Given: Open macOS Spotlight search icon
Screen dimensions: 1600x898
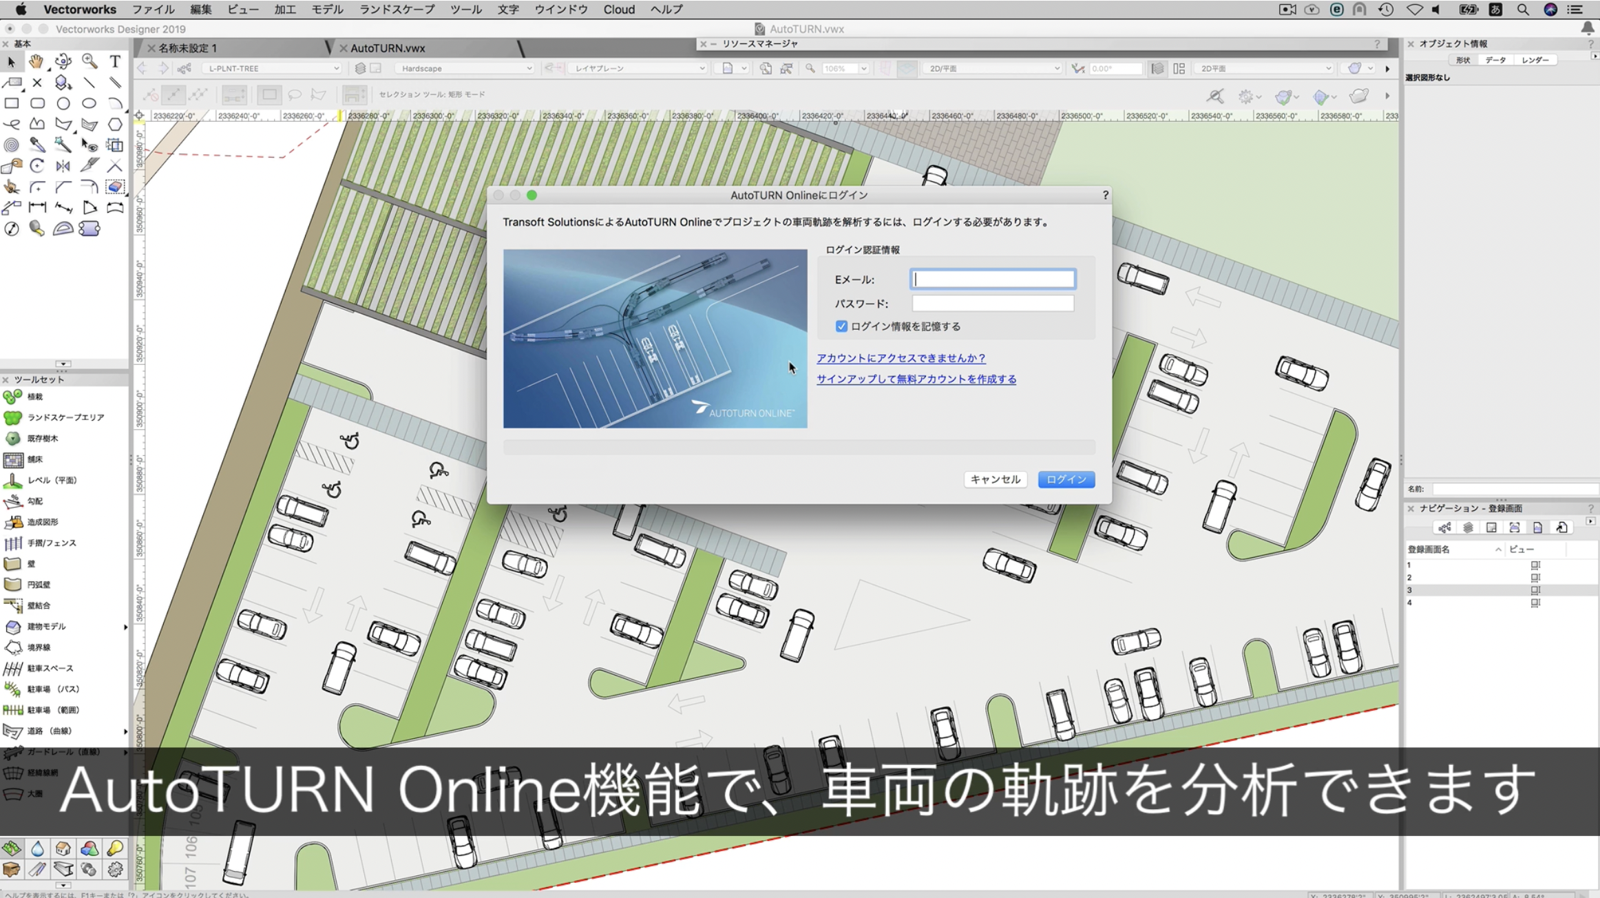Looking at the screenshot, I should point(1523,9).
